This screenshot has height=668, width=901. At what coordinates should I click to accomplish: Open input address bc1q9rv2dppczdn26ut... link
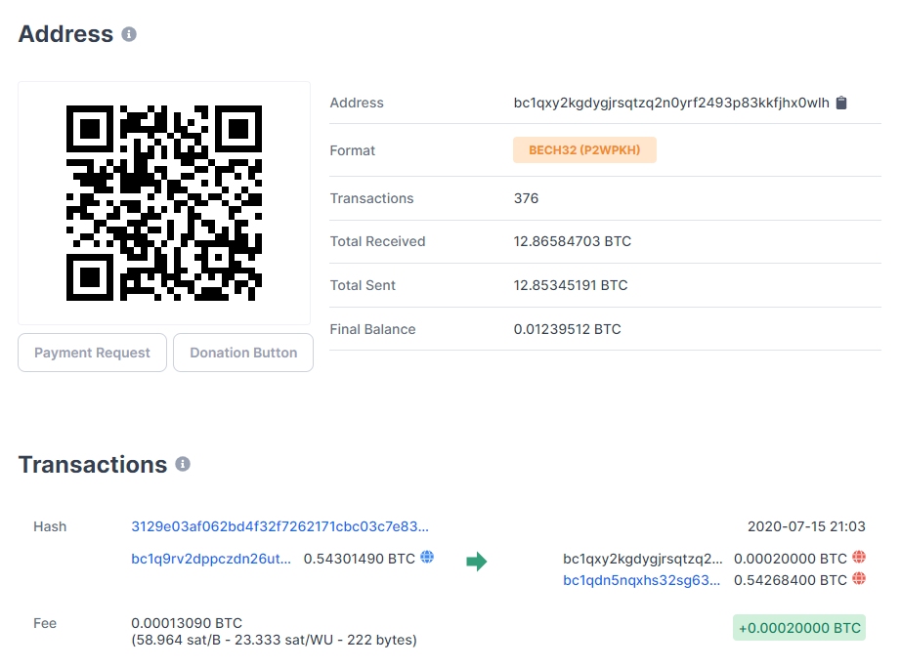tap(211, 559)
